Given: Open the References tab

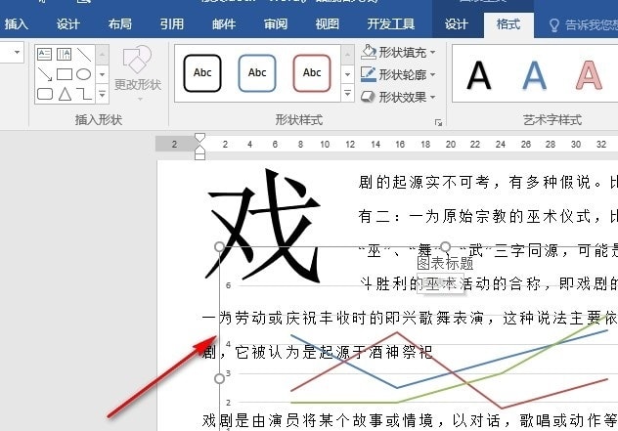Looking at the screenshot, I should 172,24.
